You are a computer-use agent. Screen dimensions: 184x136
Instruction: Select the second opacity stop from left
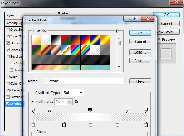(x=49, y=110)
